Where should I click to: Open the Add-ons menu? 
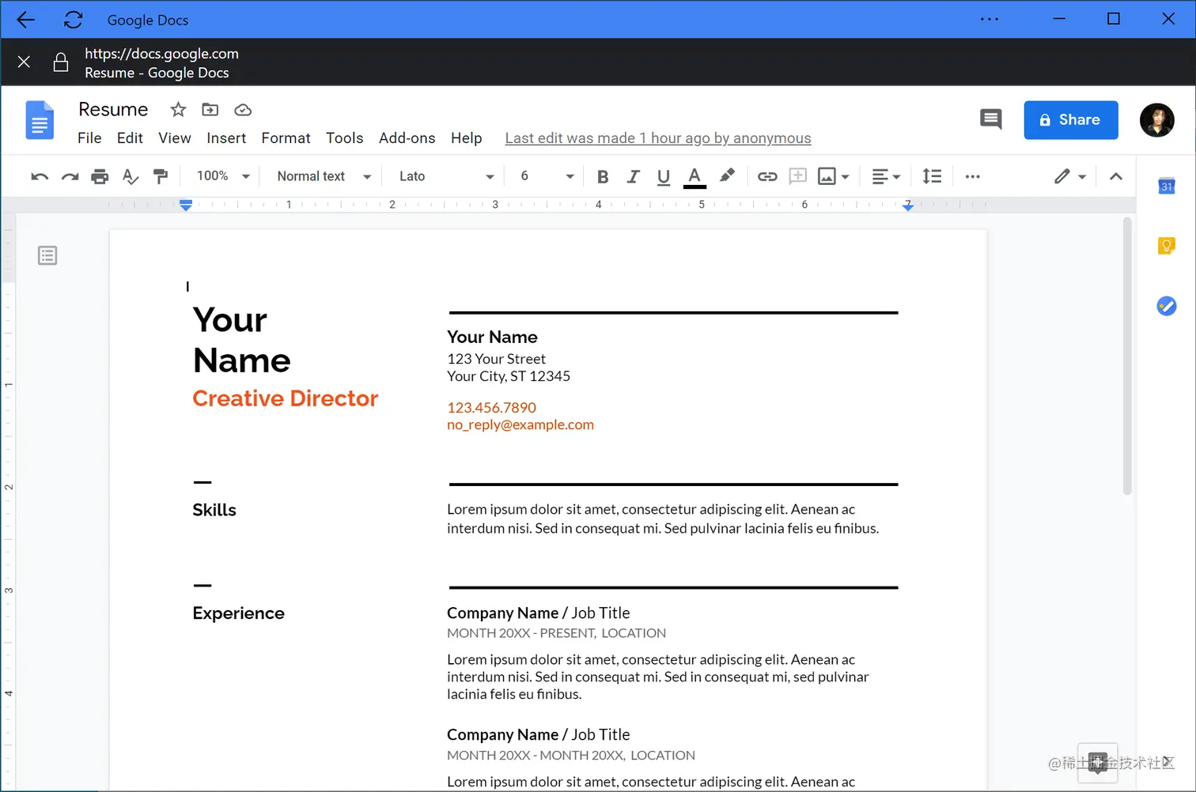click(407, 138)
